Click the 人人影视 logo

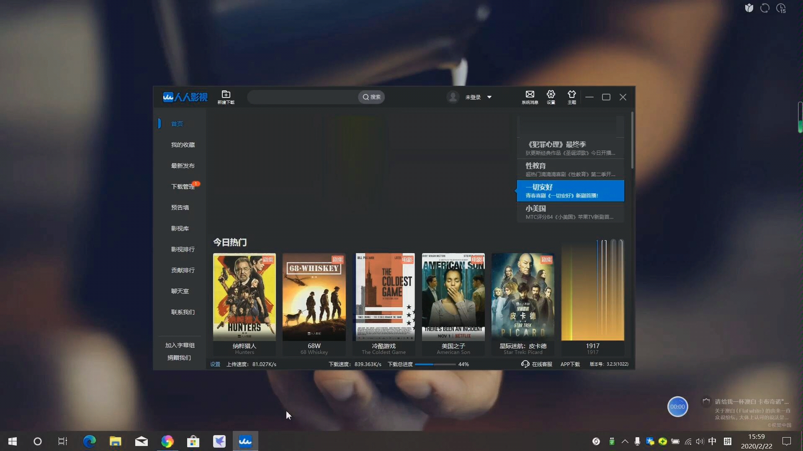point(185,97)
